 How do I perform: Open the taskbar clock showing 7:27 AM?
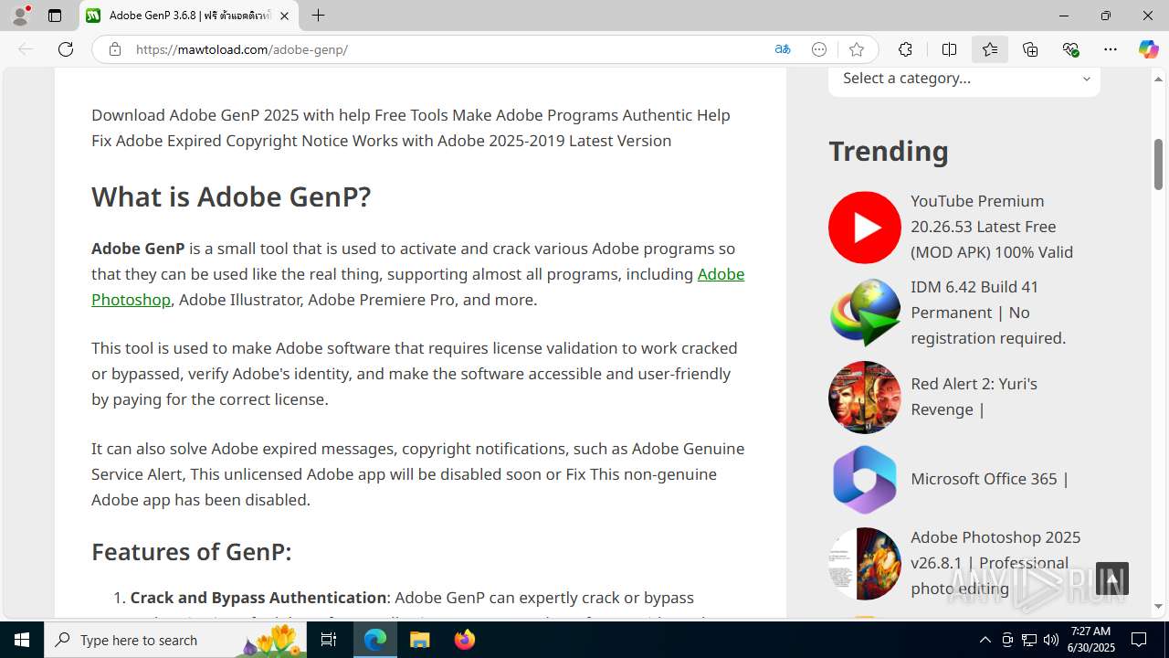(x=1090, y=640)
